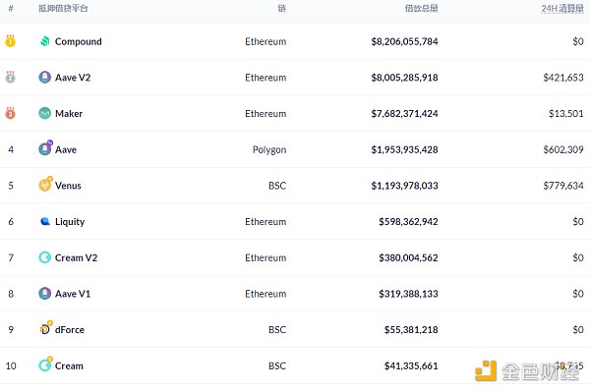Click the lending platform column header

tap(63, 8)
